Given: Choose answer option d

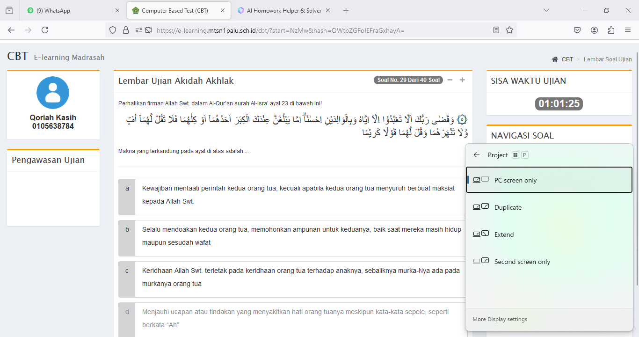Looking at the screenshot, I should coord(293,320).
